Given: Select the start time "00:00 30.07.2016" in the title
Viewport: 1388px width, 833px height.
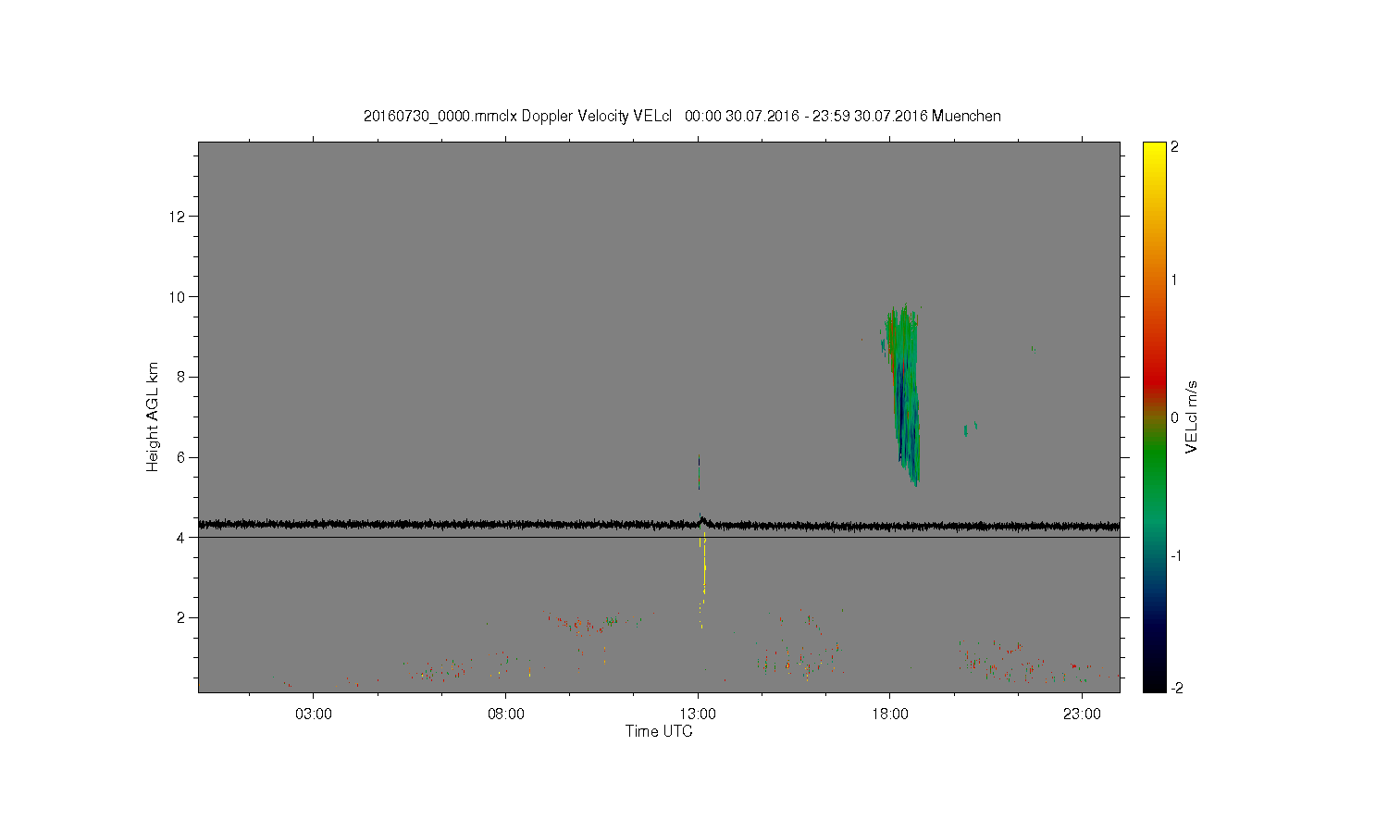Looking at the screenshot, I should pyautogui.click(x=741, y=117).
